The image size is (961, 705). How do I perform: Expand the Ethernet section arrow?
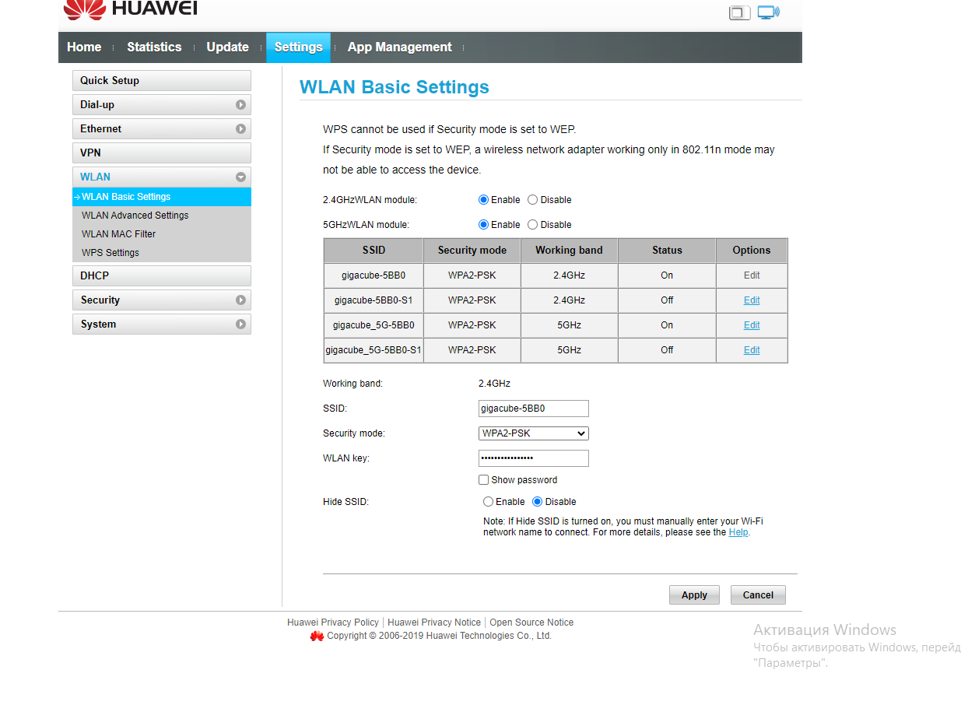240,129
